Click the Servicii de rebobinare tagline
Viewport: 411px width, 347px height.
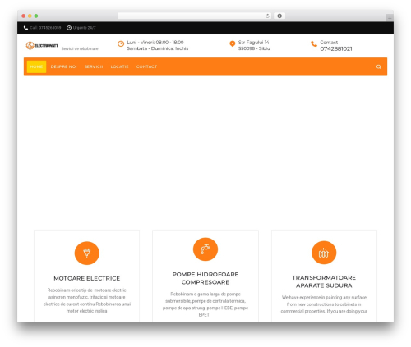point(80,48)
